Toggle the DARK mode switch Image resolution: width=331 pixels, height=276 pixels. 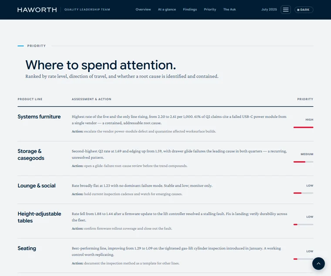click(x=304, y=10)
